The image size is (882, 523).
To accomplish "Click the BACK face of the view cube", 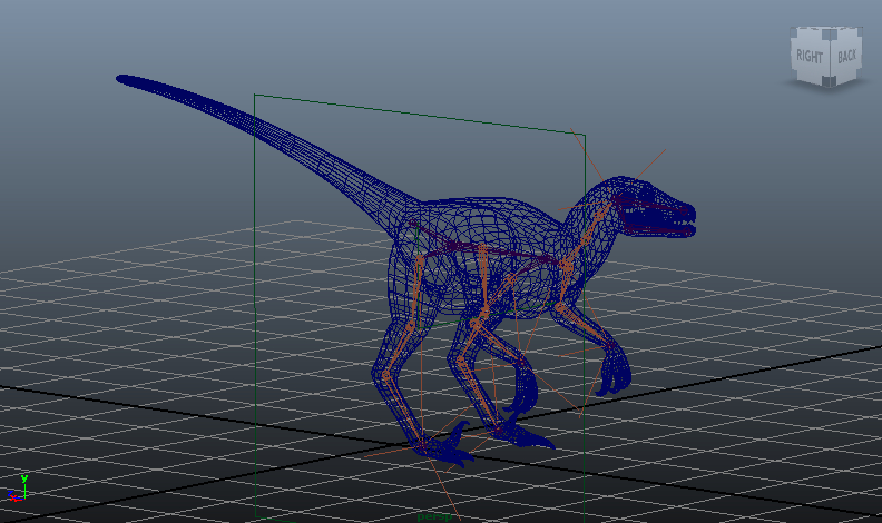I will (846, 56).
